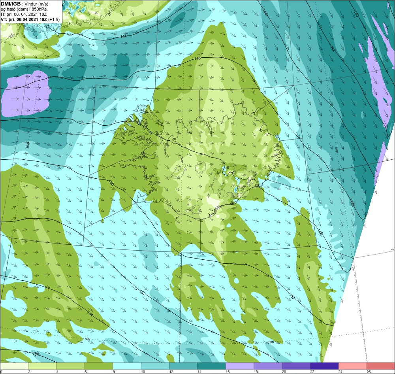The height and width of the screenshot is (374, 395).
Task: Click the 6–8 m/s olive green legend swatch
Action: tap(99, 366)
